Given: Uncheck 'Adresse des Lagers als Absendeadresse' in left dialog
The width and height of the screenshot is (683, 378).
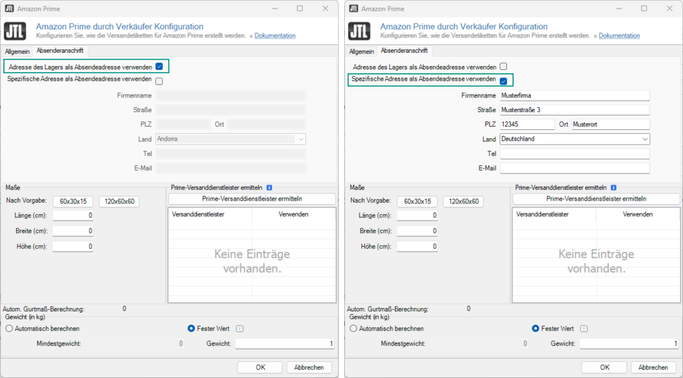Looking at the screenshot, I should pyautogui.click(x=159, y=67).
